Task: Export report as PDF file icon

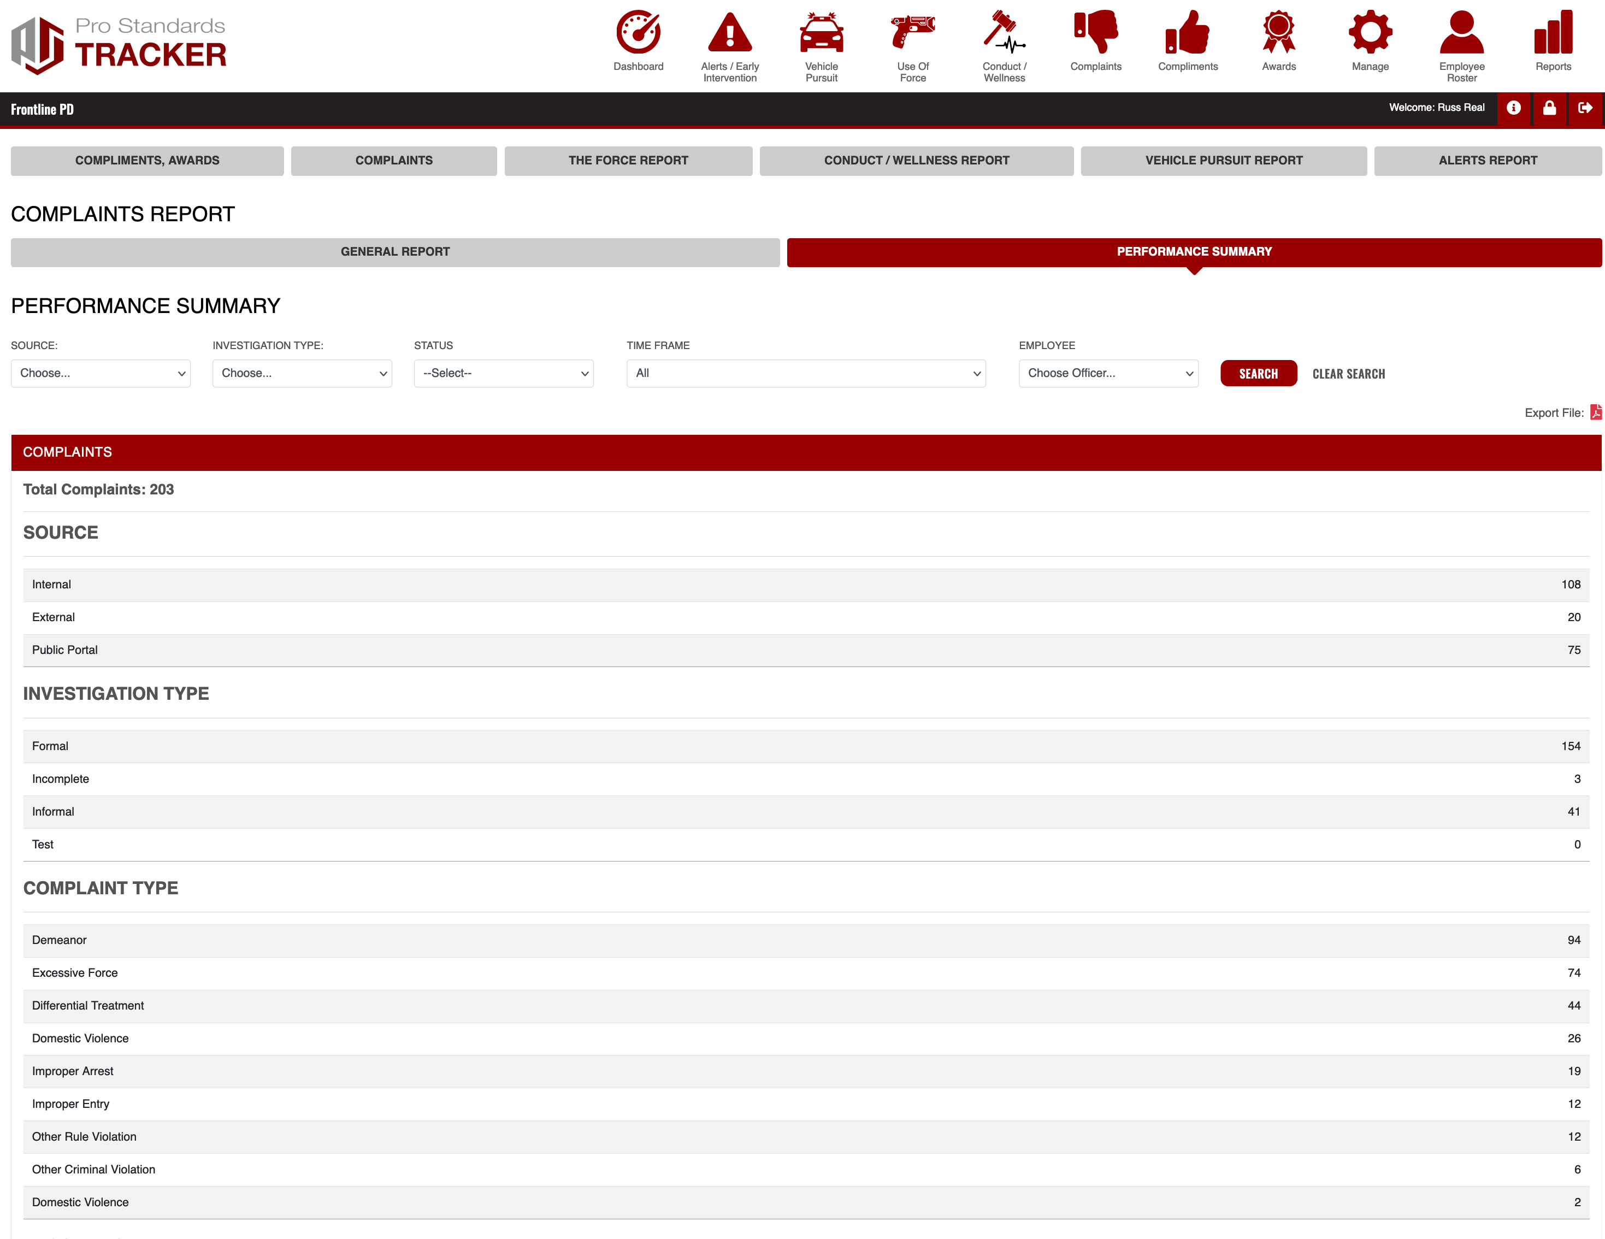Action: pos(1596,412)
